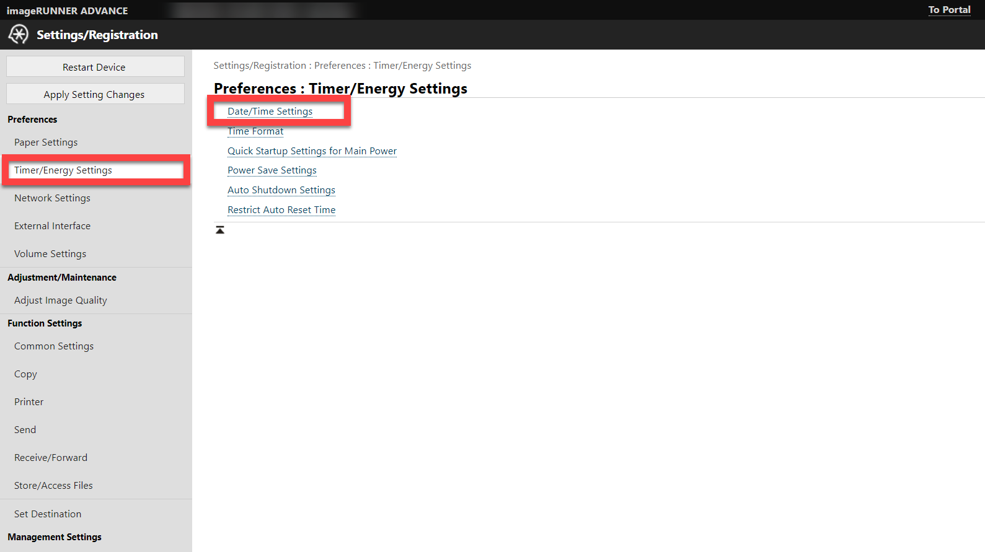The width and height of the screenshot is (985, 552).
Task: Open Volume Settings in sidebar
Action: click(x=50, y=254)
